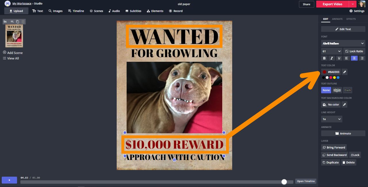Screen dimensions: 368x187
Task: Set text background via No color button
Action: click(x=331, y=105)
